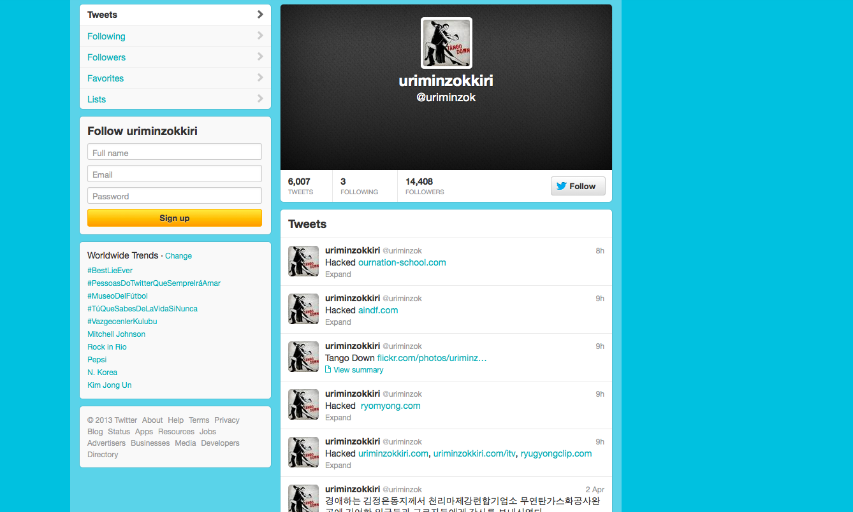853x512 pixels.
Task: Open the Rock in Rio trend
Action: point(107,347)
